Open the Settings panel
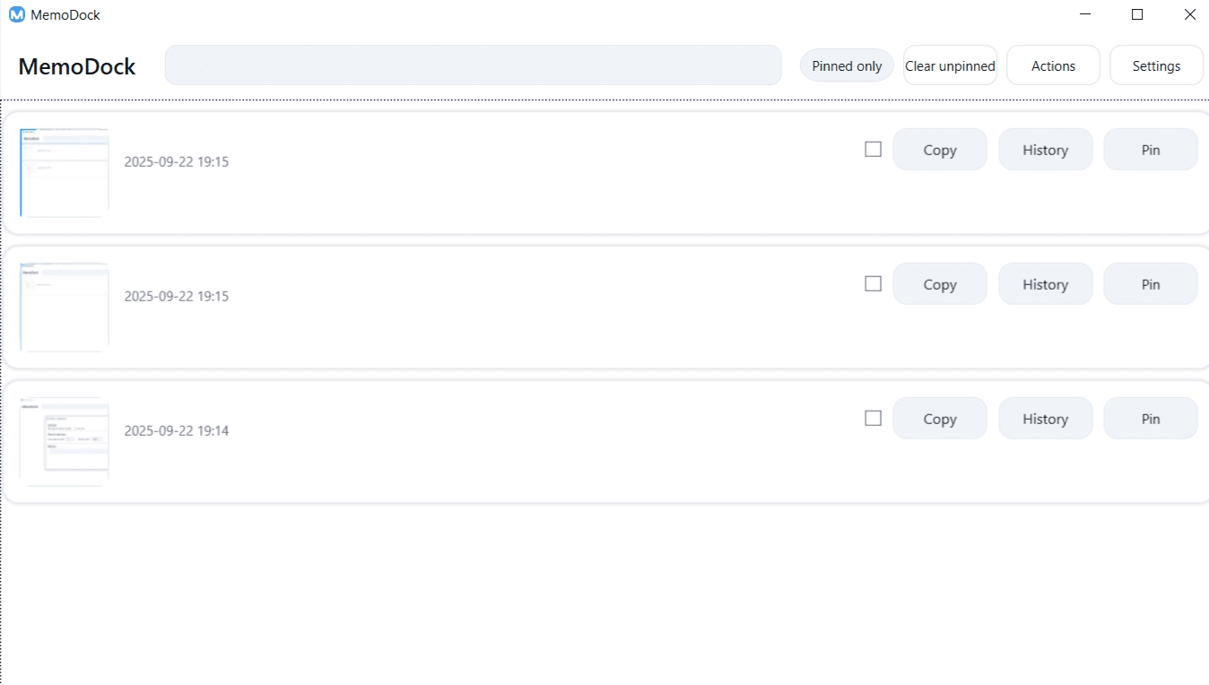The image size is (1209, 685). point(1156,65)
